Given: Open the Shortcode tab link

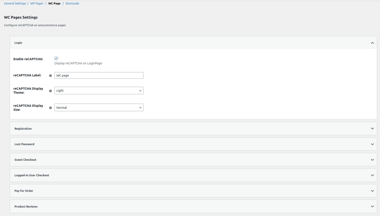Looking at the screenshot, I should tap(72, 3).
